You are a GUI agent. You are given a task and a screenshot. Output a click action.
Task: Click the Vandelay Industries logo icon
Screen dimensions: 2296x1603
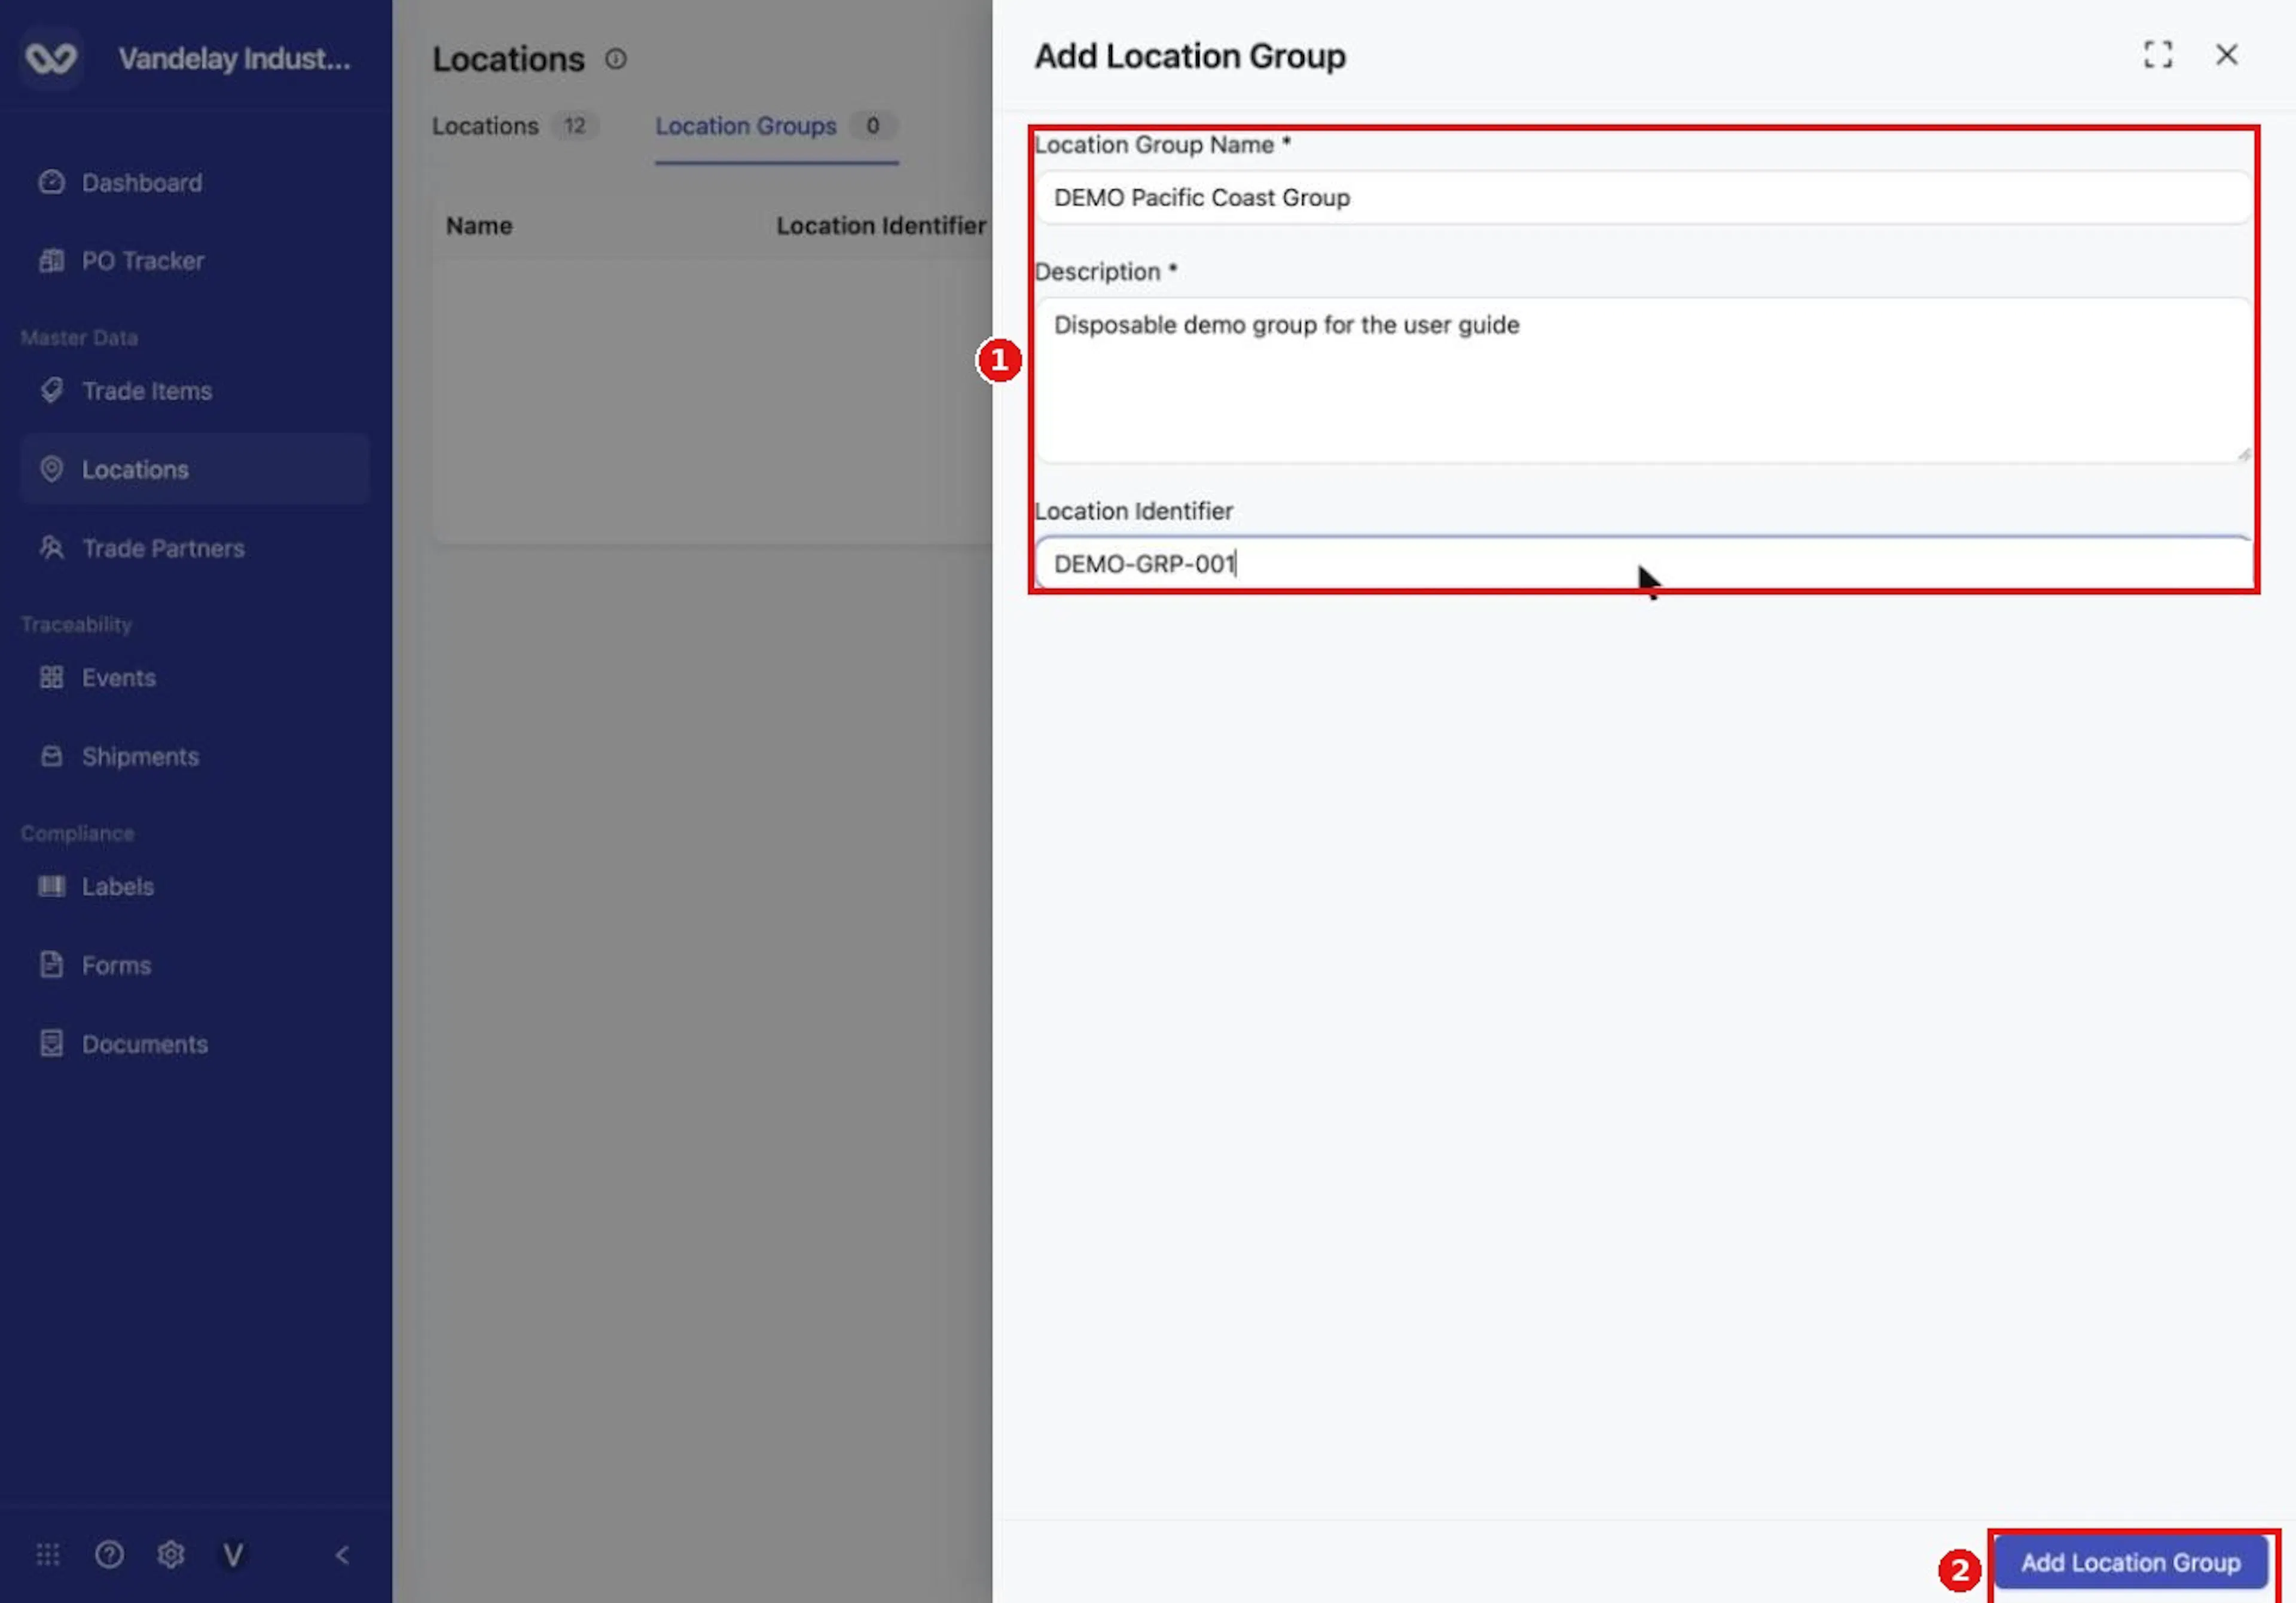point(51,58)
